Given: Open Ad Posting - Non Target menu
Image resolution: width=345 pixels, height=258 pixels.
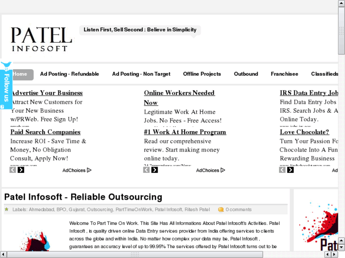Looking at the screenshot, I should [141, 74].
